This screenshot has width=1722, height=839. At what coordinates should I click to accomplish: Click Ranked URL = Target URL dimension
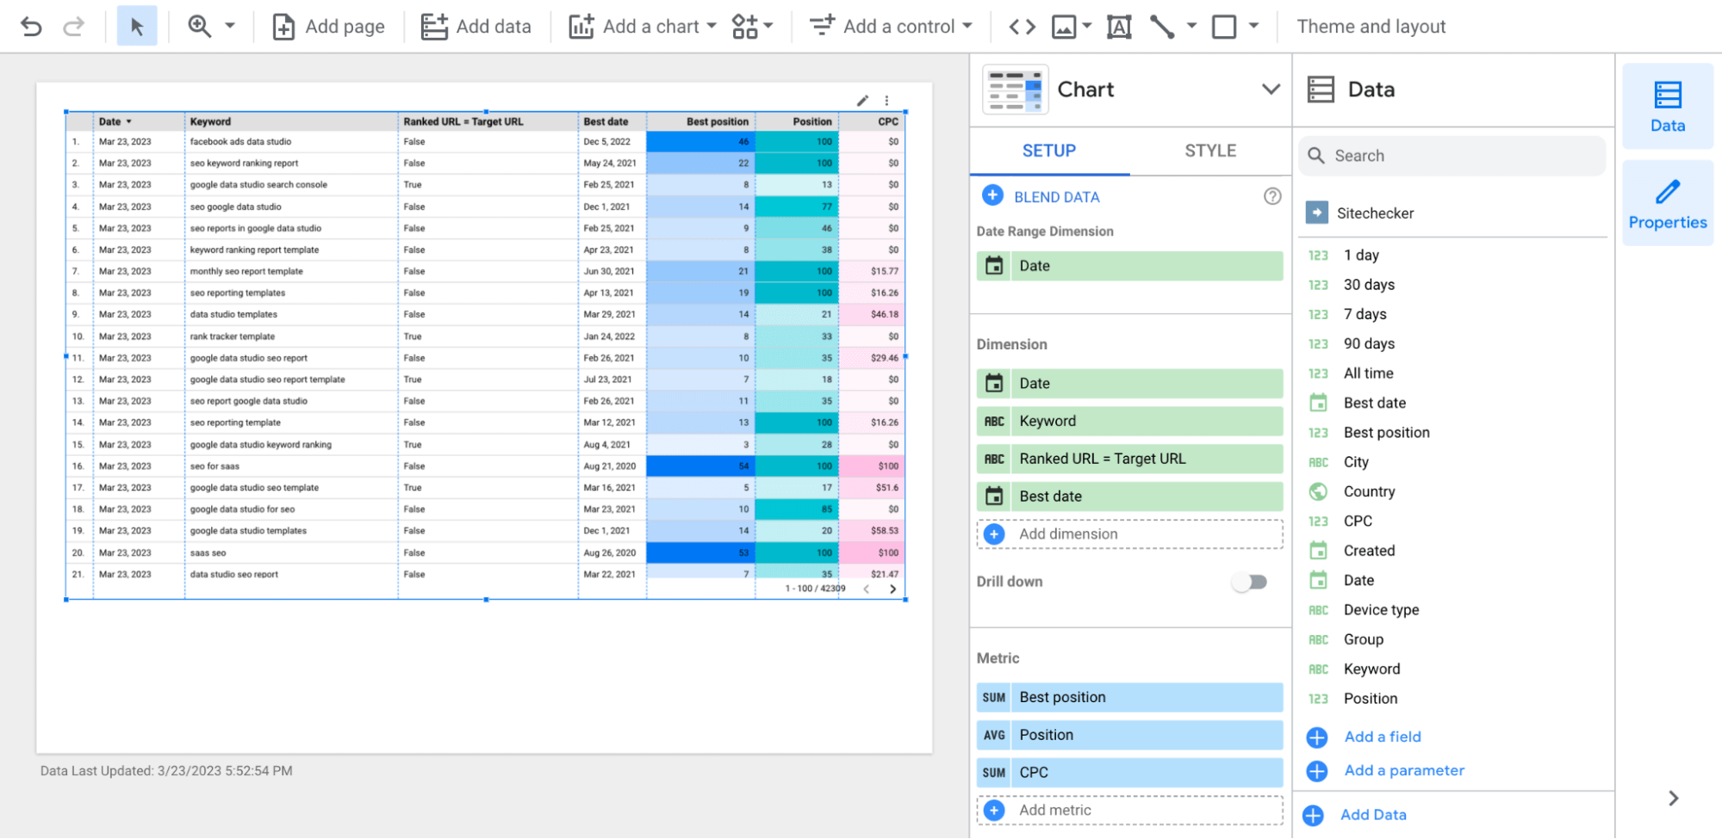1129,459
